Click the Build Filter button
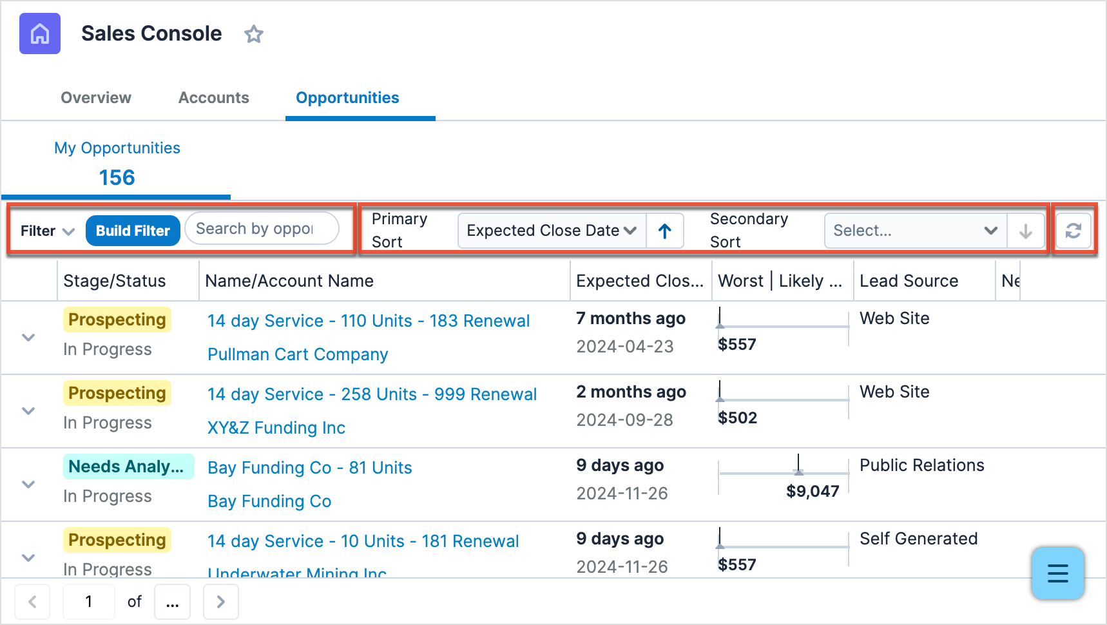The width and height of the screenshot is (1107, 625). [x=133, y=231]
